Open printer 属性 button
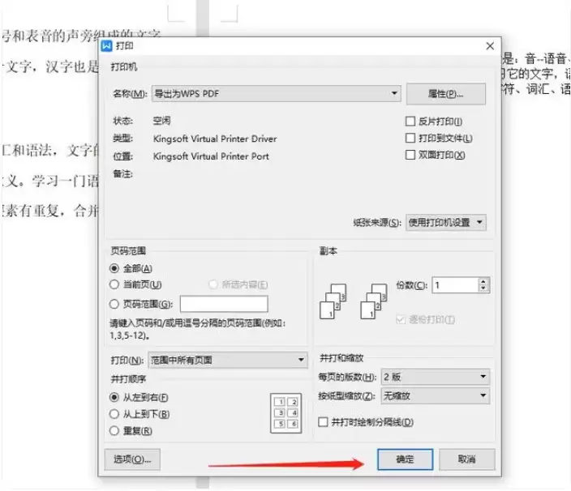This screenshot has height=491, width=571. (x=446, y=94)
